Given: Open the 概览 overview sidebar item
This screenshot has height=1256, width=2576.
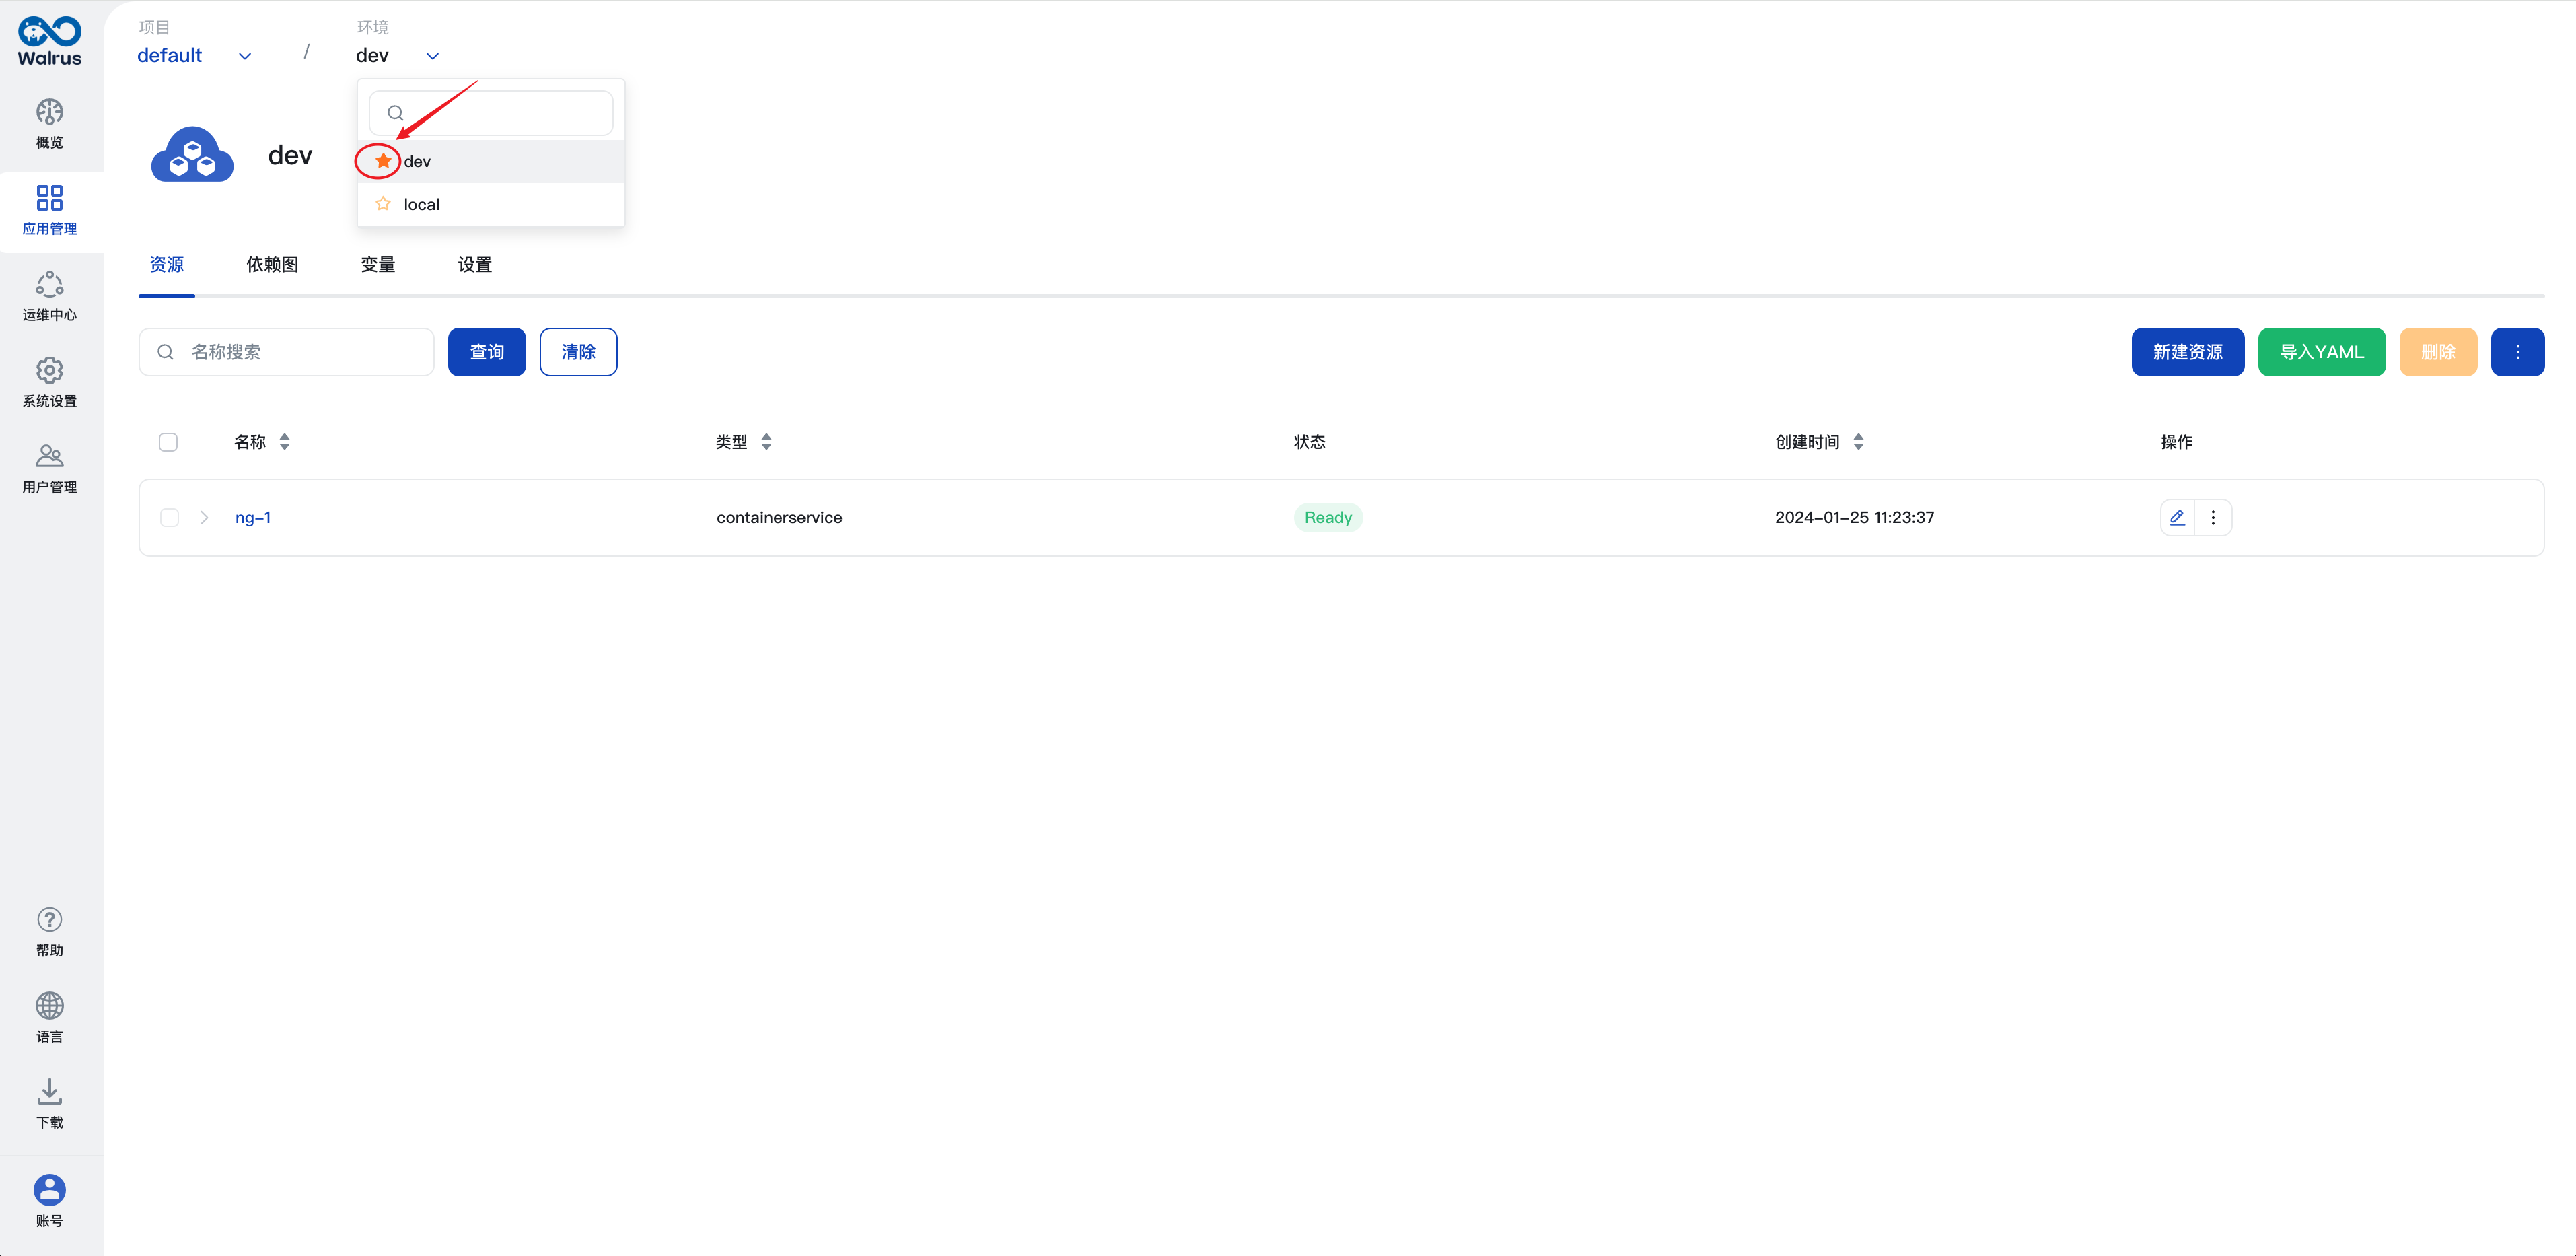Looking at the screenshot, I should [x=49, y=124].
